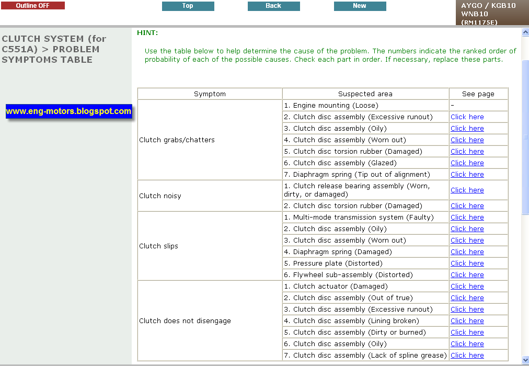Screen dimensions: 529x366
Task: Open Click here for Clutch noisy torsion rubber (Damaged)
Action: pos(467,205)
